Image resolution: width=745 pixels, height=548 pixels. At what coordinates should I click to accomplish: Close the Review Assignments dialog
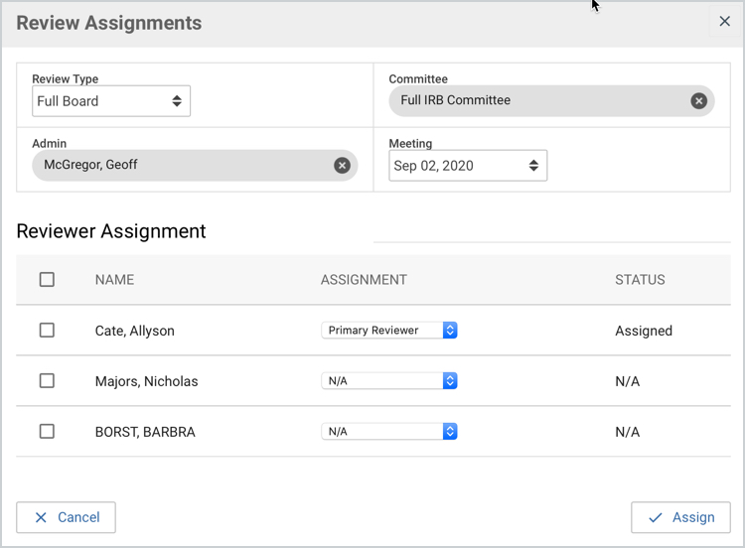click(x=724, y=22)
